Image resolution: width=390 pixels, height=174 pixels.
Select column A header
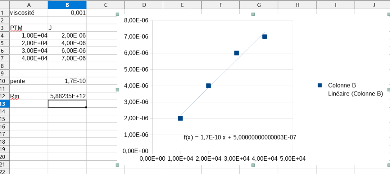point(29,5)
